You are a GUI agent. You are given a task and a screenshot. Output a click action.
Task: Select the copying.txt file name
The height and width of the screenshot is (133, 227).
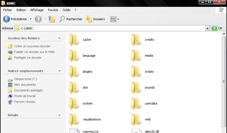pos(91,131)
